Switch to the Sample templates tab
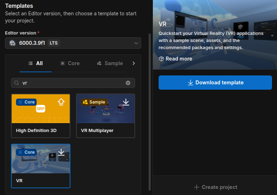The image size is (277, 195). [x=110, y=63]
